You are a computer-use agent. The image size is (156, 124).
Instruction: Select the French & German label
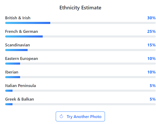[x=22, y=32]
